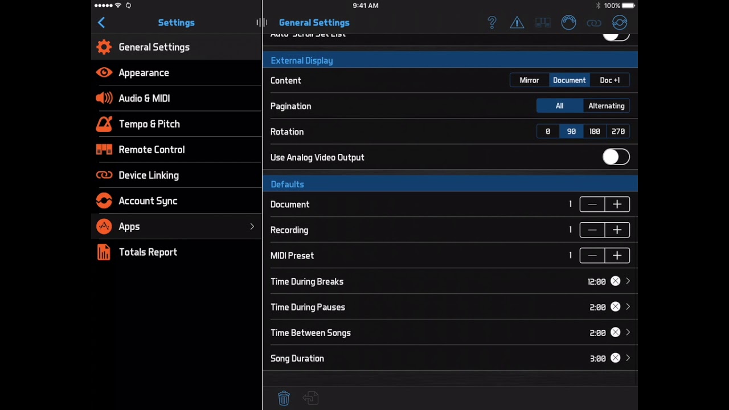Set Rotation to 0
This screenshot has height=410, width=729.
[x=548, y=132]
